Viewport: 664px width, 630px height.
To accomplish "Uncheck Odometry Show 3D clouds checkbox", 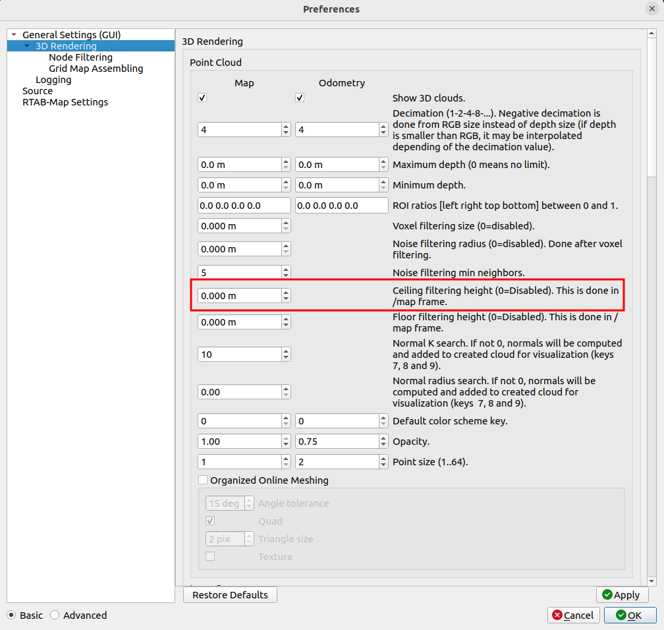I will (x=300, y=98).
